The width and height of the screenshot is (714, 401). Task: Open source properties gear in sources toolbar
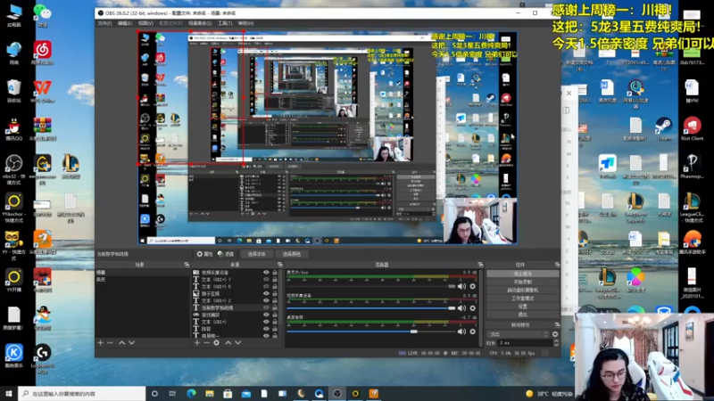pyautogui.click(x=217, y=342)
